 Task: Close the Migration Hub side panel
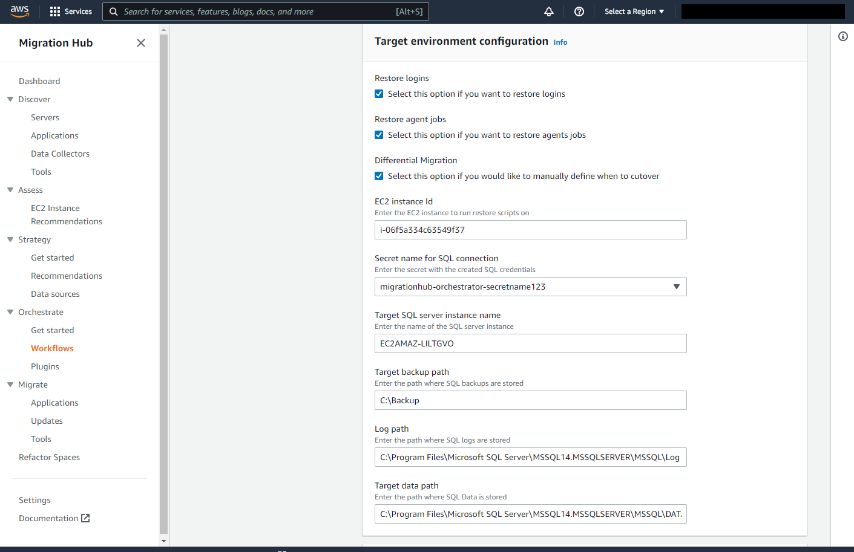[141, 43]
